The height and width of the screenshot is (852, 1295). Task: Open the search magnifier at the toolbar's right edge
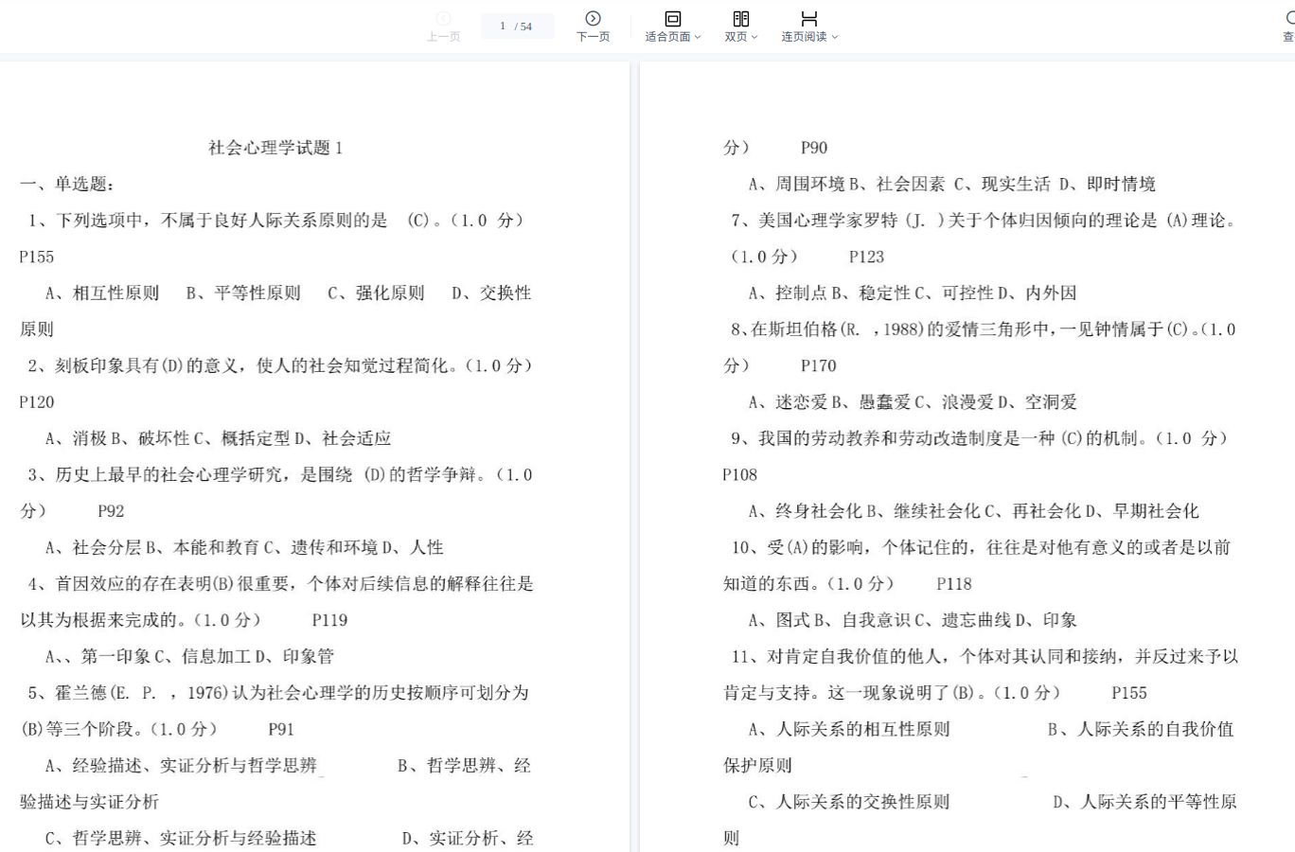pos(1289,18)
